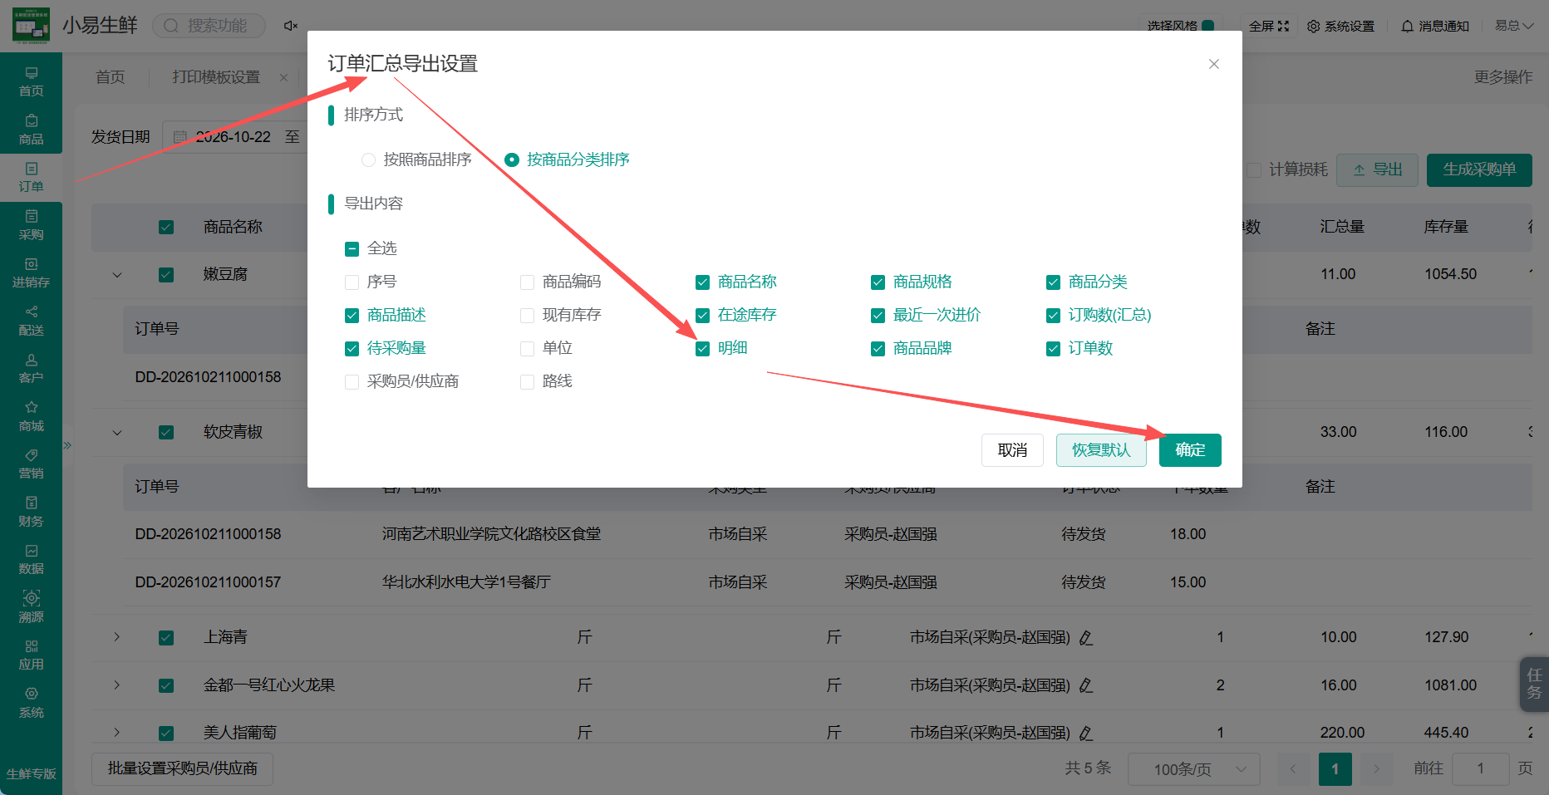Toggle the 计算损耗 checkbox
The width and height of the screenshot is (1549, 795).
1255,170
